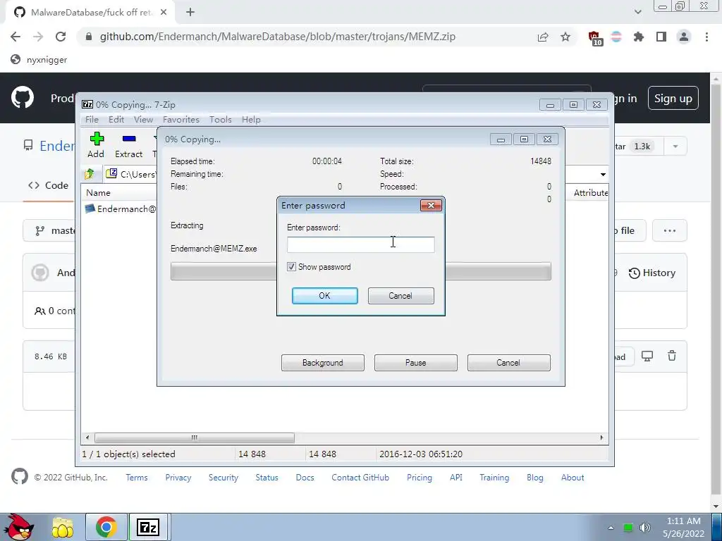The width and height of the screenshot is (722, 541).
Task: Delete this file with trash icon
Action: click(x=672, y=356)
